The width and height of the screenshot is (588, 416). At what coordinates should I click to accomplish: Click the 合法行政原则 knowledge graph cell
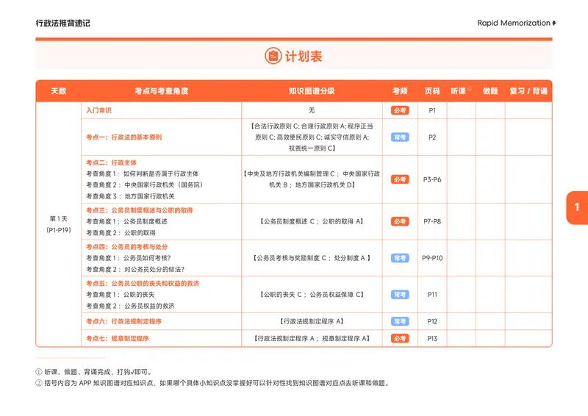coord(312,137)
